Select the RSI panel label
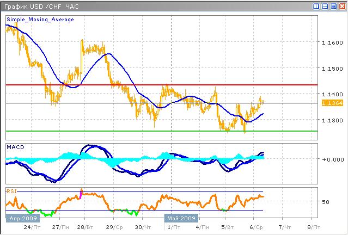The image size is (348, 235). tap(12, 190)
